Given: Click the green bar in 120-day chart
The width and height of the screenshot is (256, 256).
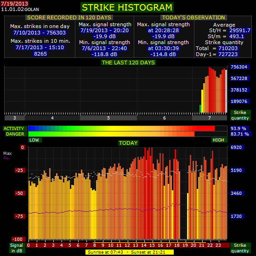Looking at the screenshot, I should pos(200,108).
